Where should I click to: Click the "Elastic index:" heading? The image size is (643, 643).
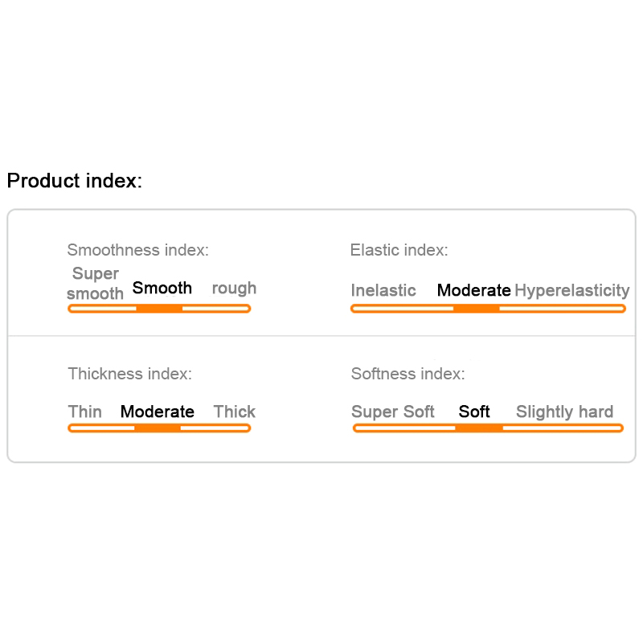pyautogui.click(x=399, y=250)
